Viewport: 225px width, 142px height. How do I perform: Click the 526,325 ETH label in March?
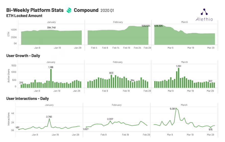(158, 26)
